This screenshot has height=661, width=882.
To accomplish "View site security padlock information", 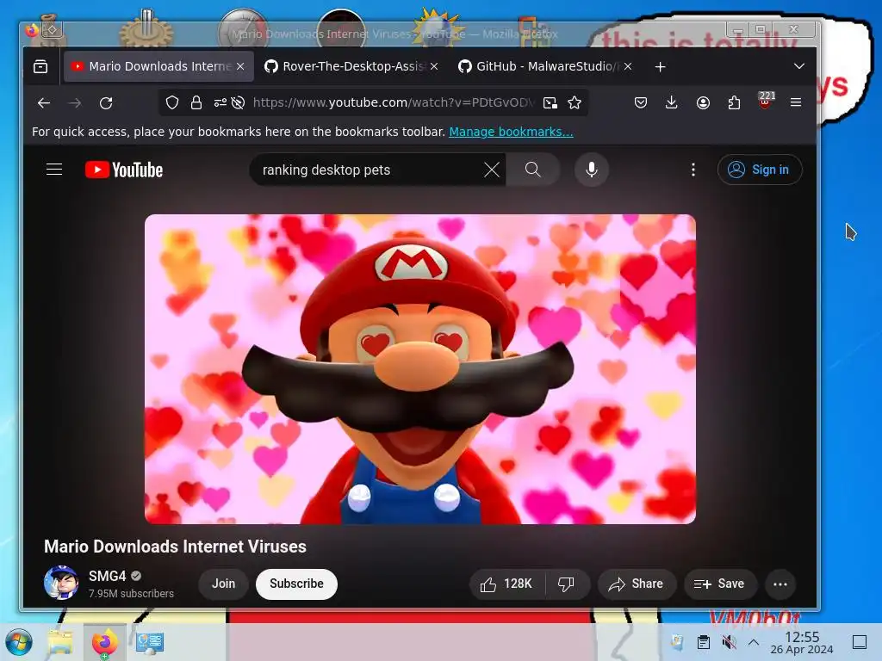I will [x=196, y=102].
